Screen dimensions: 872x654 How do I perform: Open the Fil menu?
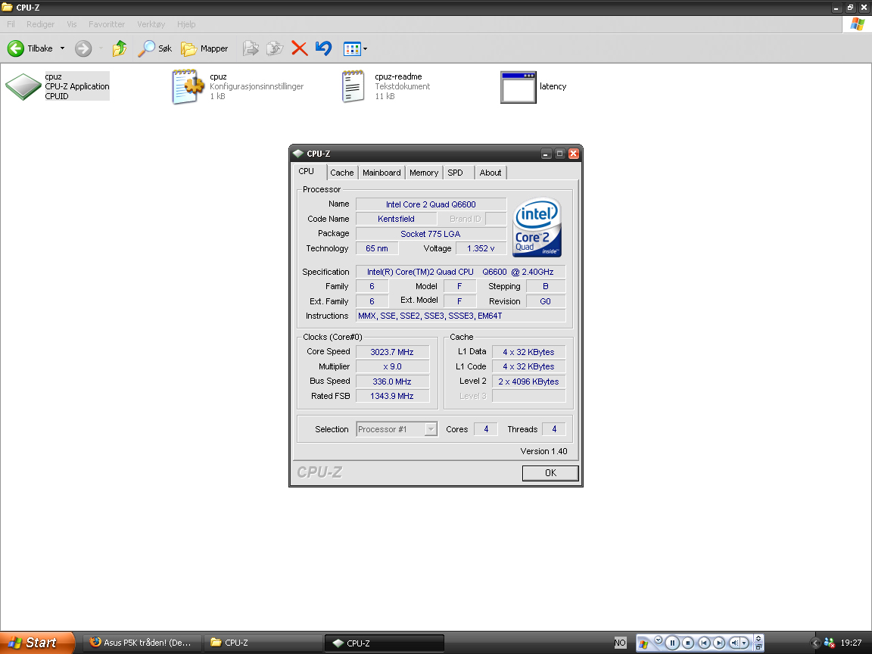[x=11, y=24]
